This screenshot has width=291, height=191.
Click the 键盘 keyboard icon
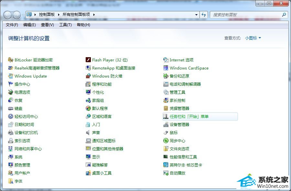tap(11, 109)
